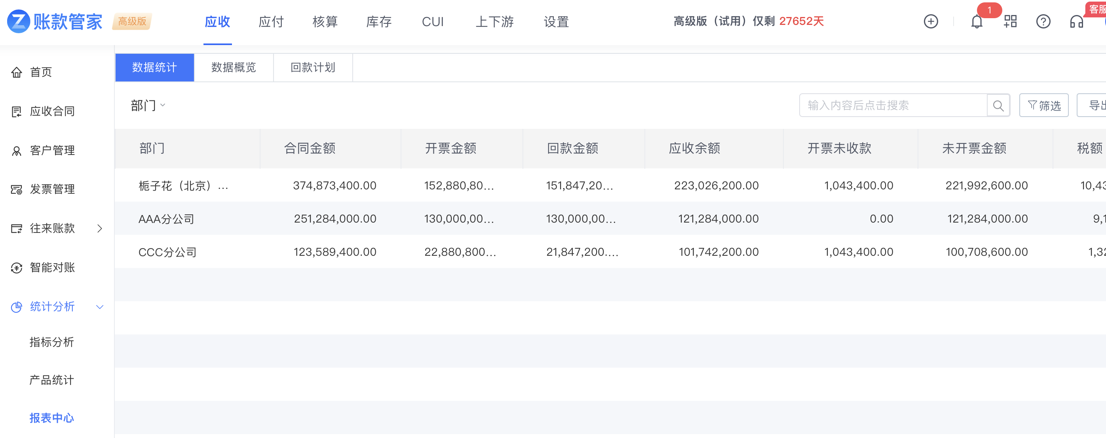Click the search input field

click(893, 106)
